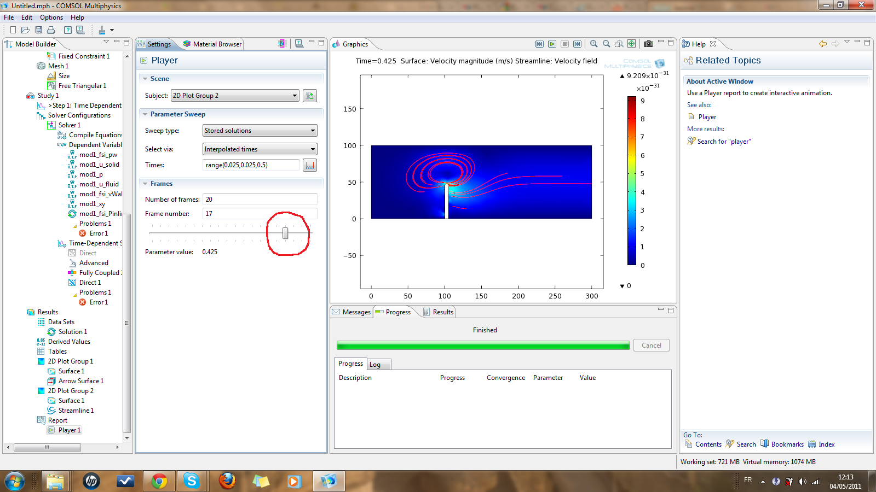Screen dimensions: 876x492
Task: Click the Zoom In icon in Graphics toolbar
Action: pyautogui.click(x=594, y=44)
